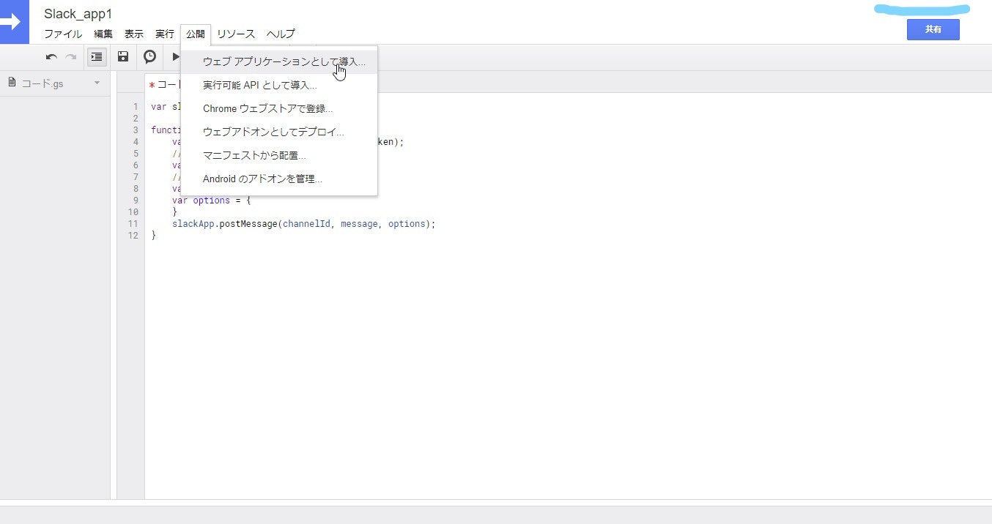Select ウェブ アプリケーションとして導入 from the menu
992x524 pixels.
point(284,62)
